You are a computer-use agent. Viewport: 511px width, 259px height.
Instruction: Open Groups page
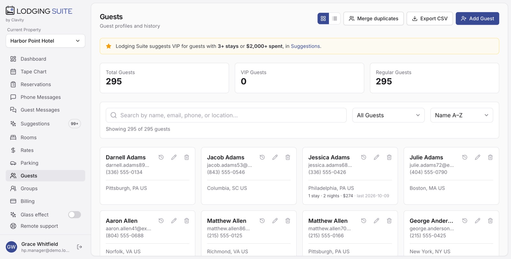coord(45,189)
